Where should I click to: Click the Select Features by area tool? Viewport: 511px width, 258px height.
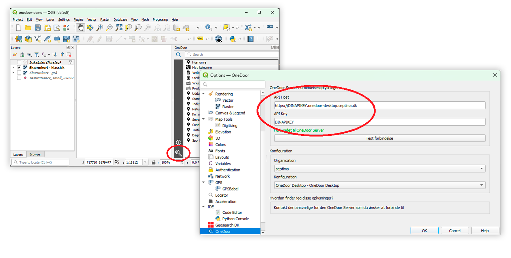(x=227, y=28)
